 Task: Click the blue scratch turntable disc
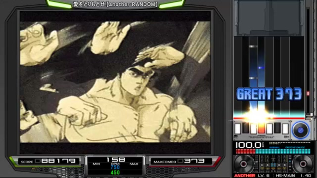point(300,130)
